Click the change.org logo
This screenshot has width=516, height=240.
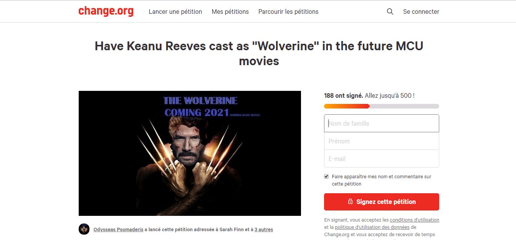pyautogui.click(x=106, y=11)
